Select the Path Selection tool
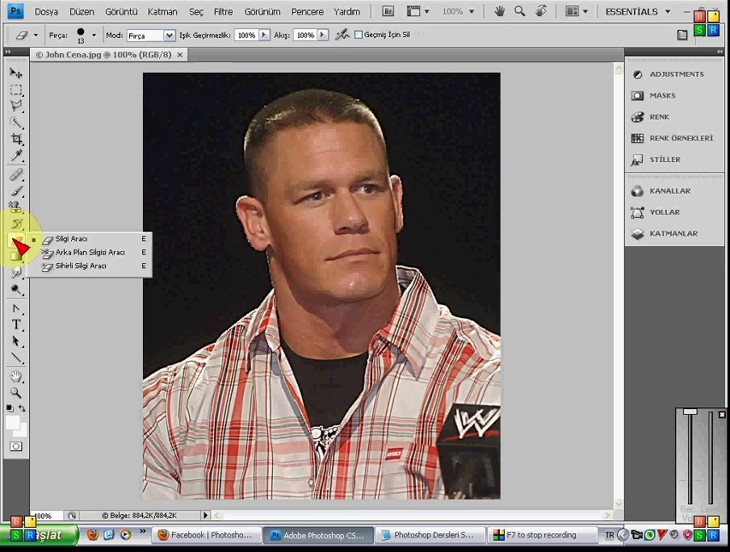 coord(16,341)
